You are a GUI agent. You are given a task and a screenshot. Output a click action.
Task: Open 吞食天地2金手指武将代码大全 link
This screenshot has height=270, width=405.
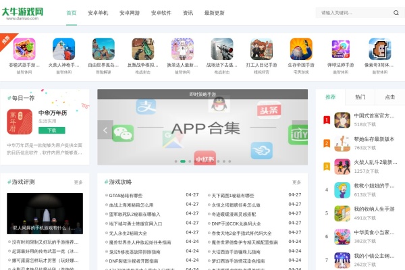click(x=242, y=233)
